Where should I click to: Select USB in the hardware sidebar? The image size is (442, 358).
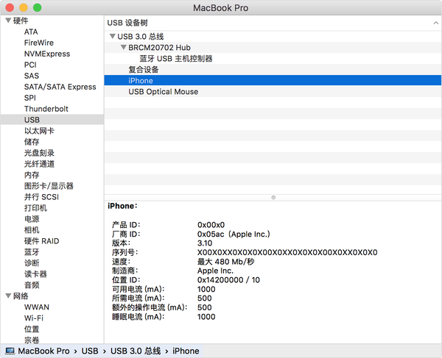[x=32, y=119]
